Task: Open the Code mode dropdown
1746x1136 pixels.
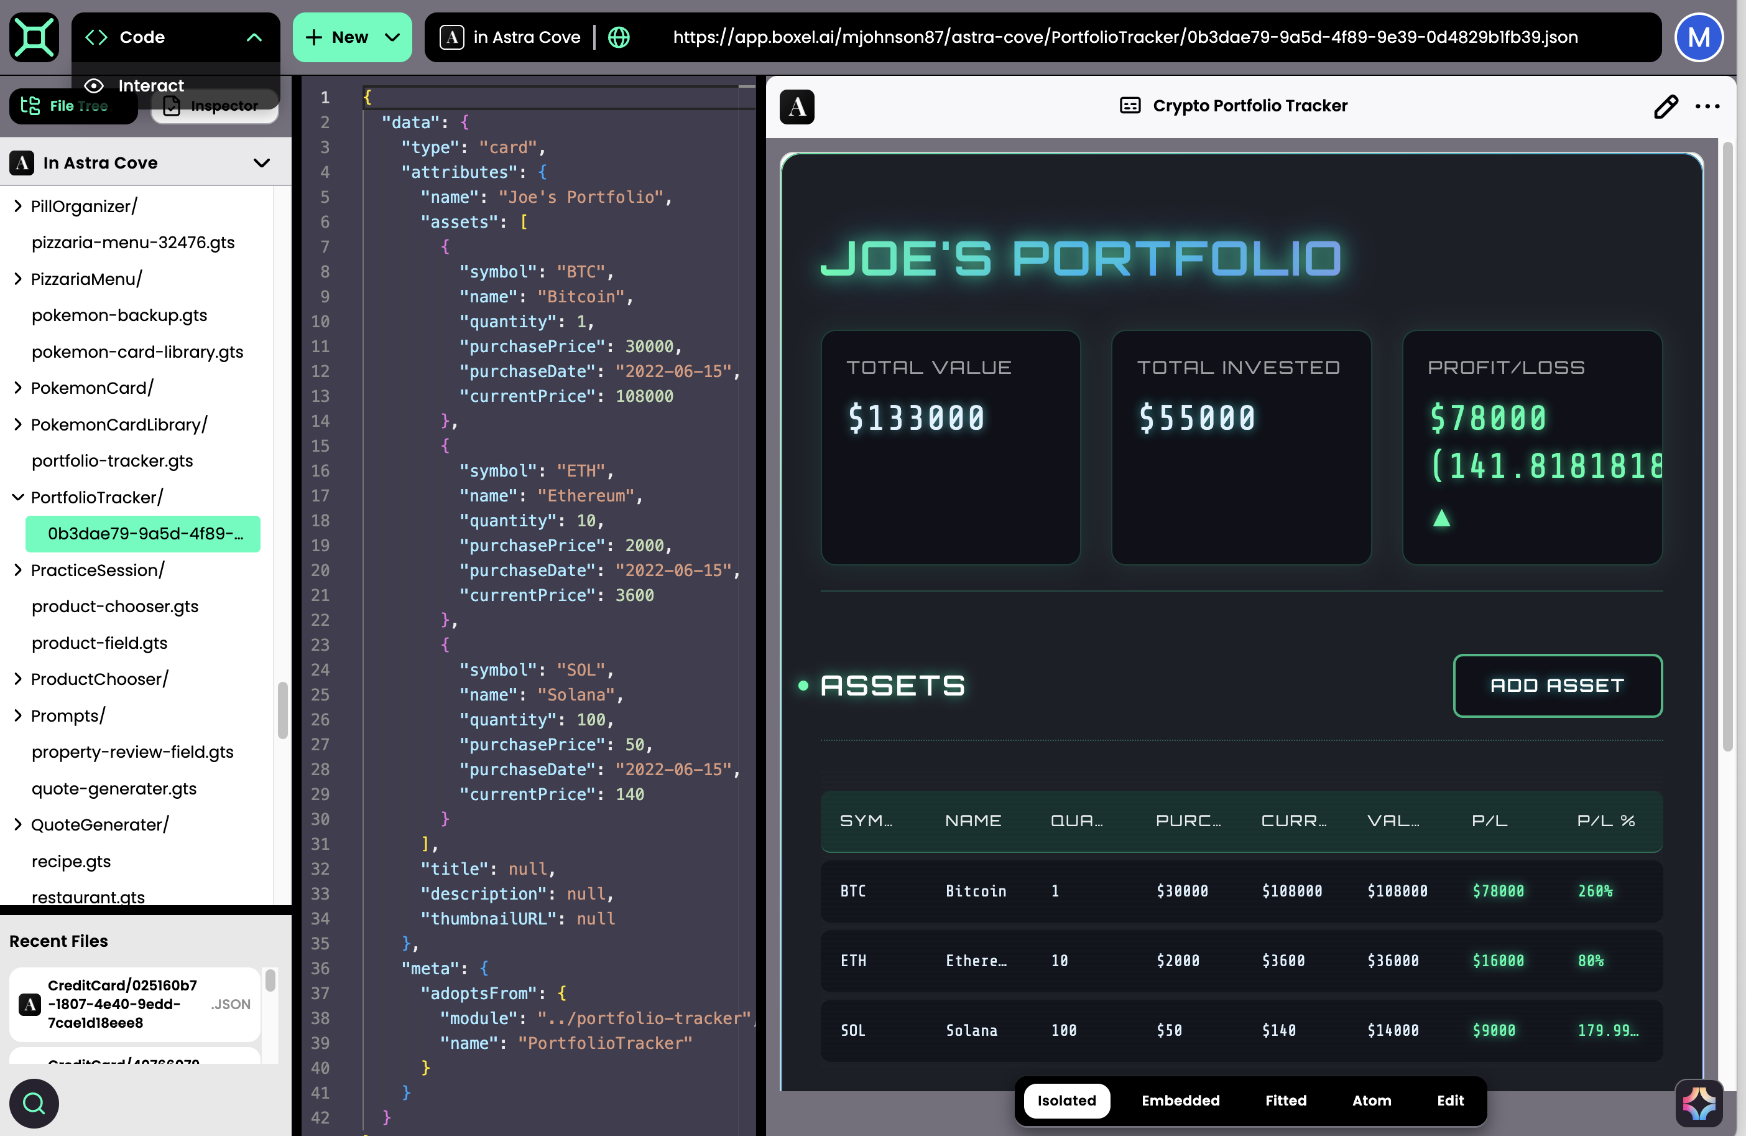Action: coord(175,37)
